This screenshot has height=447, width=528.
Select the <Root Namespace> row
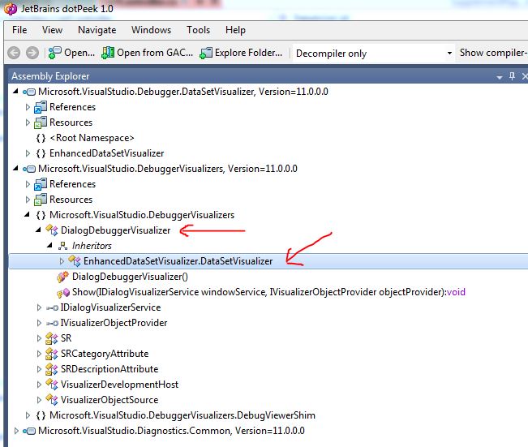[x=268, y=138]
